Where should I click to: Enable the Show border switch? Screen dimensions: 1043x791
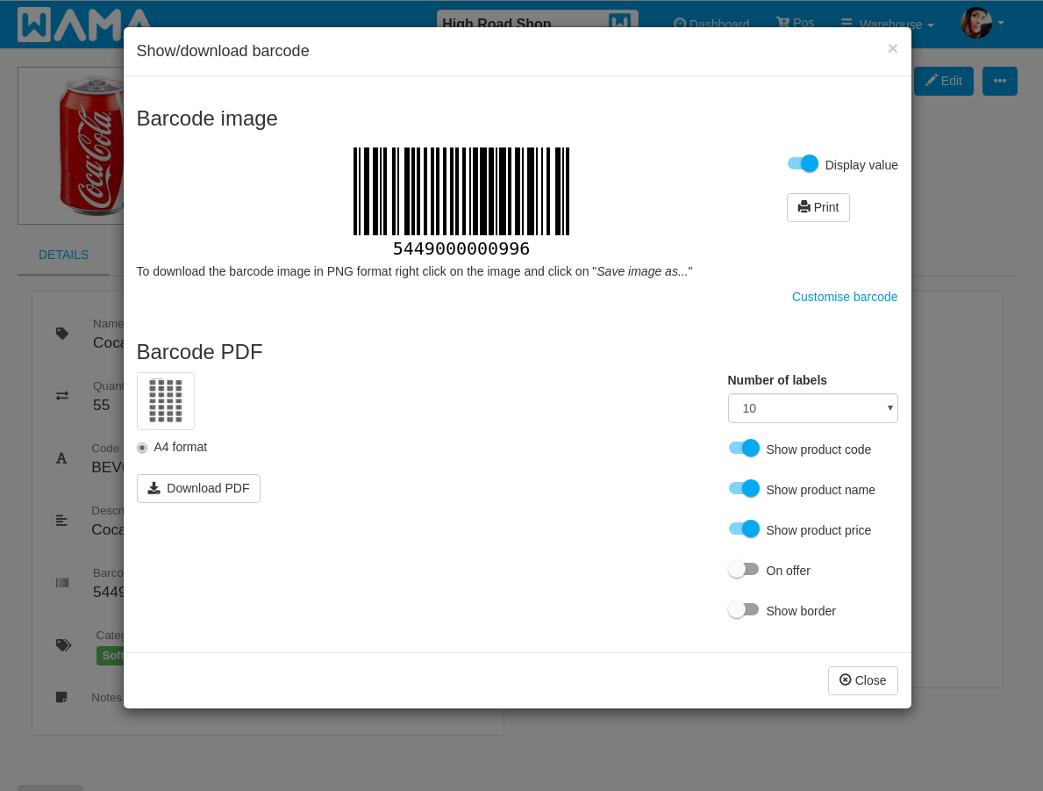pyautogui.click(x=744, y=610)
